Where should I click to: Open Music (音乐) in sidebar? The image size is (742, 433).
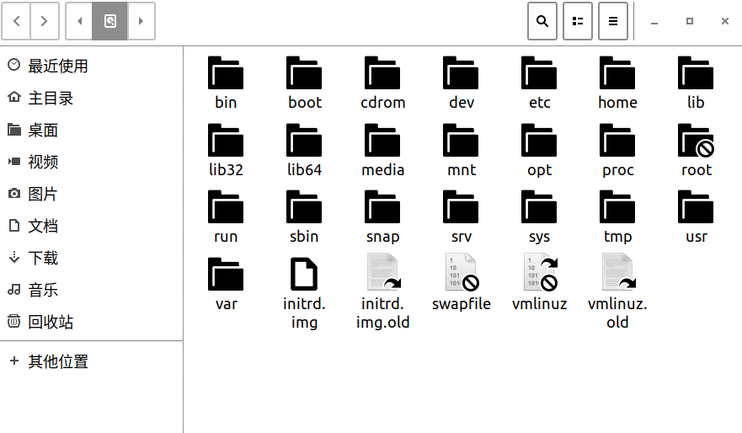tap(91, 290)
